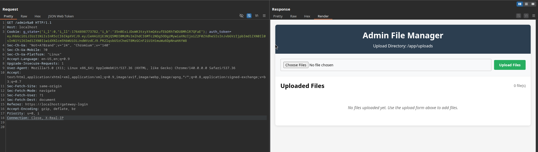
Task: Click the Connection header line in request
Action: pos(35,118)
